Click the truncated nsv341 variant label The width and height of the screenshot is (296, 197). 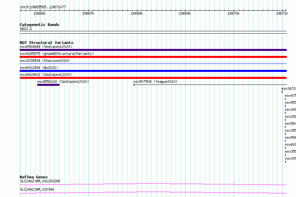290,109
